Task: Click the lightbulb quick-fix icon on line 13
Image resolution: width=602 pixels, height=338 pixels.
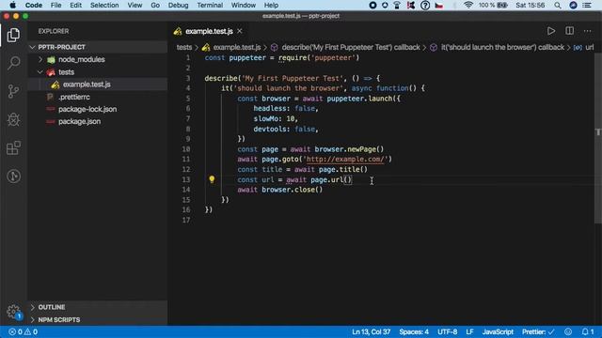Action: pyautogui.click(x=212, y=179)
